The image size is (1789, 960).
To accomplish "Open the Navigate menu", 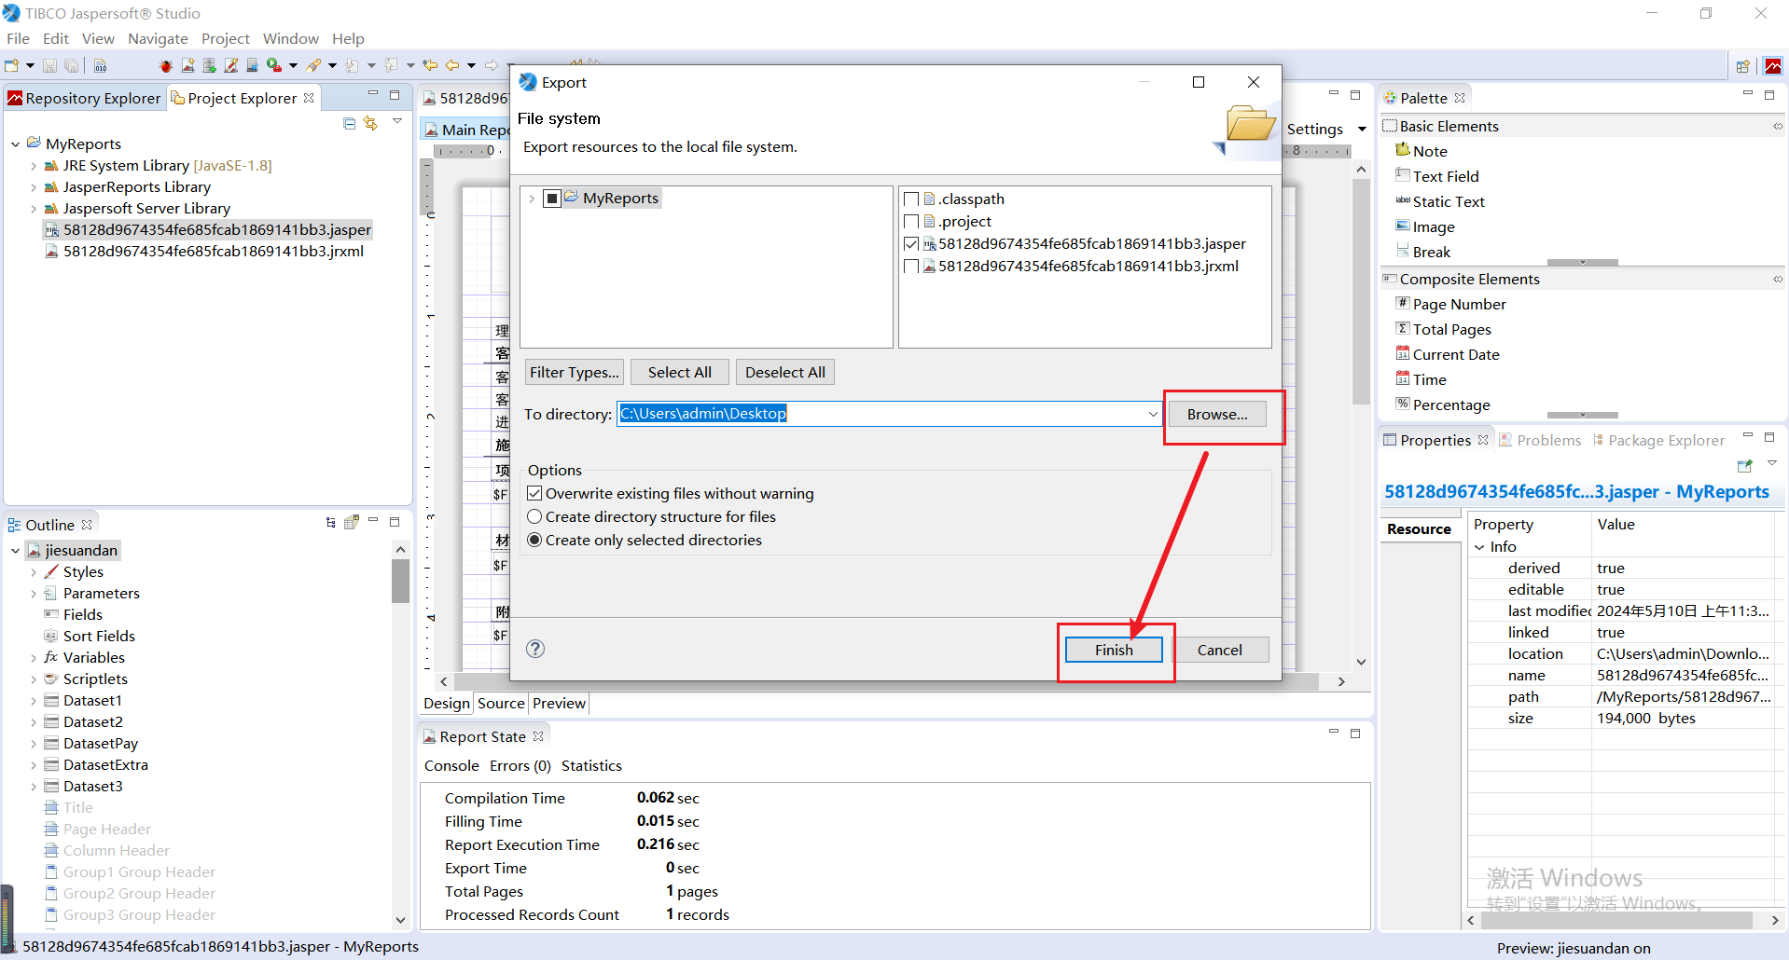I will coord(158,38).
